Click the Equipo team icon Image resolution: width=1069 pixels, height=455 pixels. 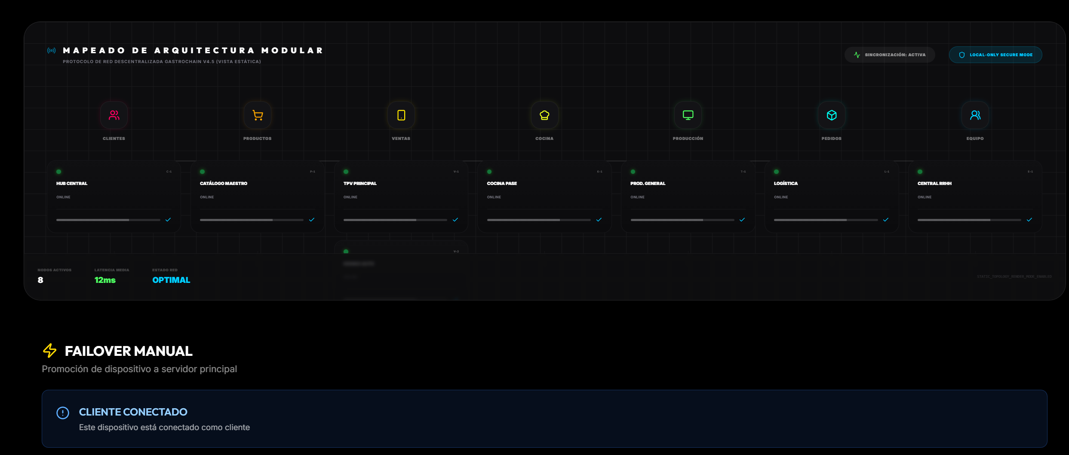coord(975,115)
